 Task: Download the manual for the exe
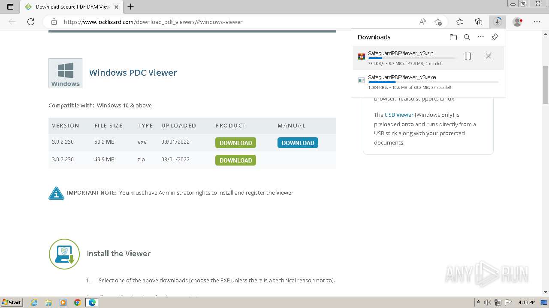click(x=298, y=143)
